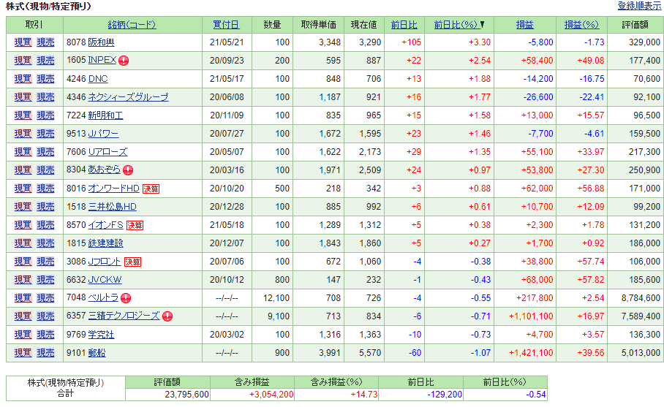
Task: Click the 決算 badge next to Jフロント
Action: 132,262
